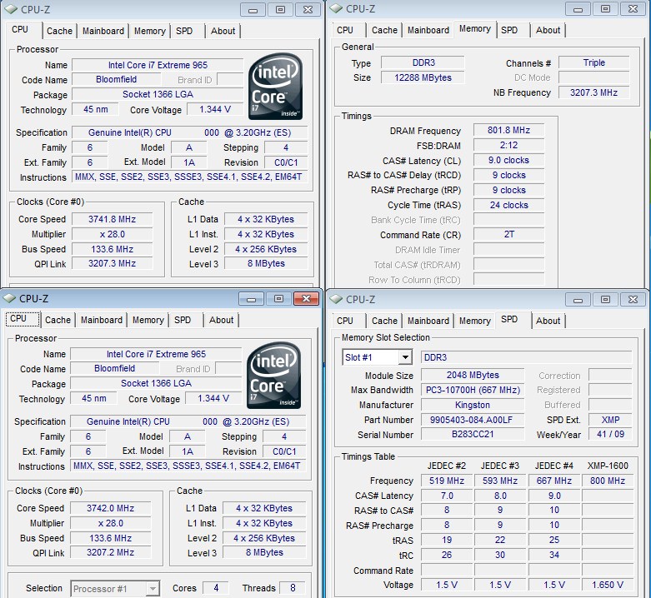651x598 pixels.
Task: Open About tab in the 3741.8 MHz window
Action: click(223, 31)
